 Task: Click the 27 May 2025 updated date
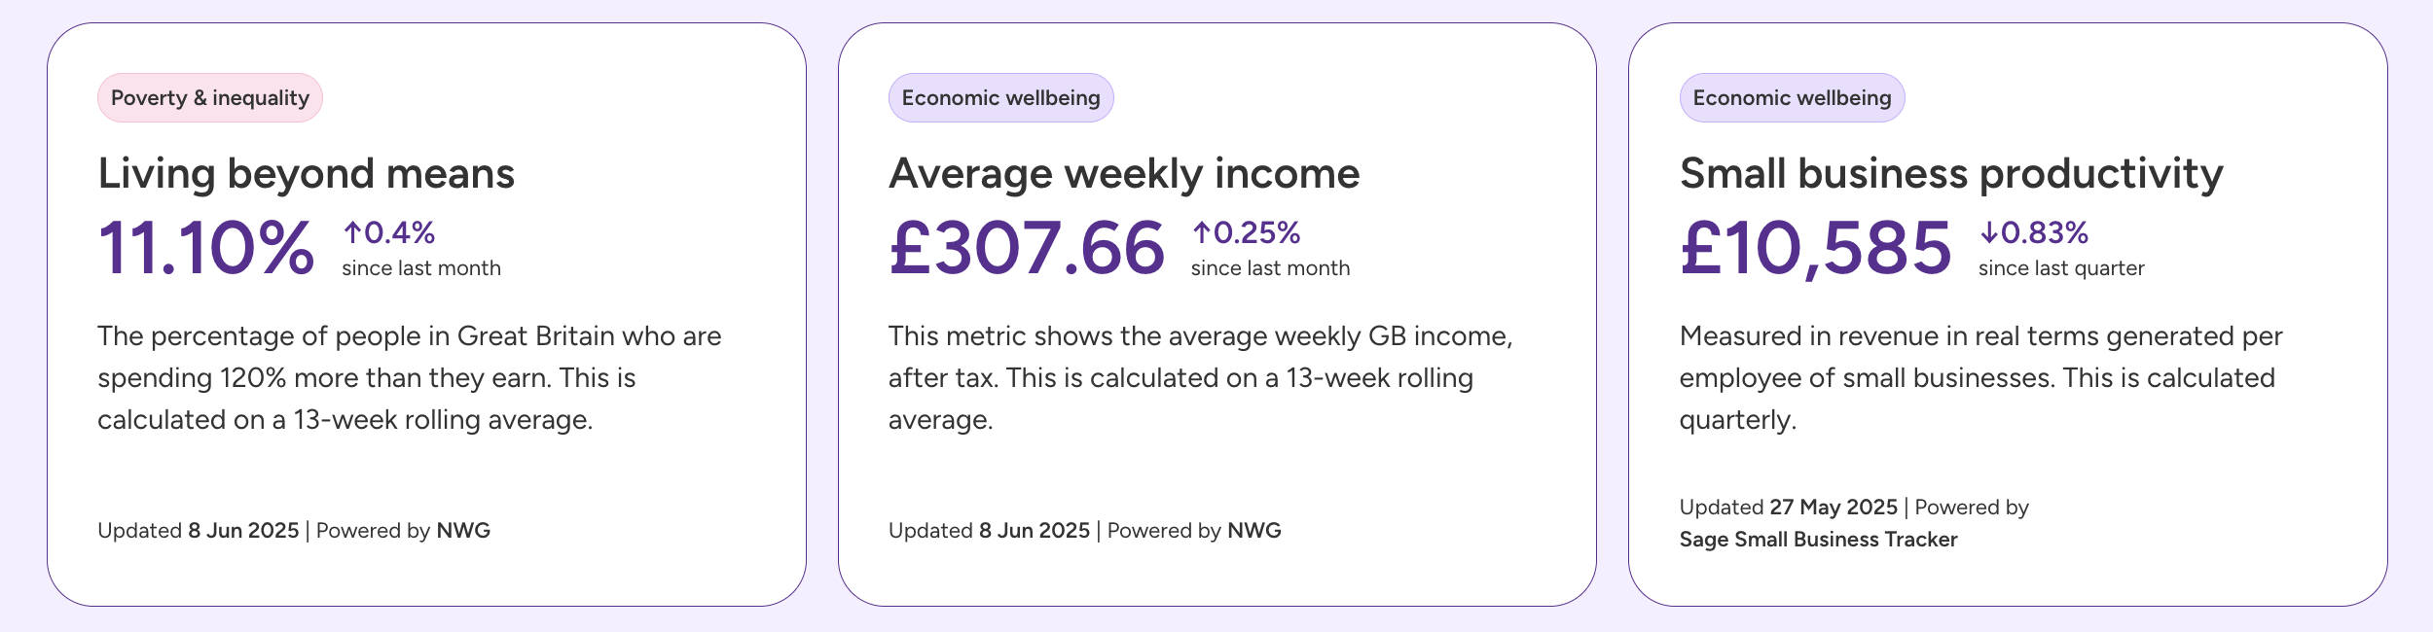tap(1834, 508)
